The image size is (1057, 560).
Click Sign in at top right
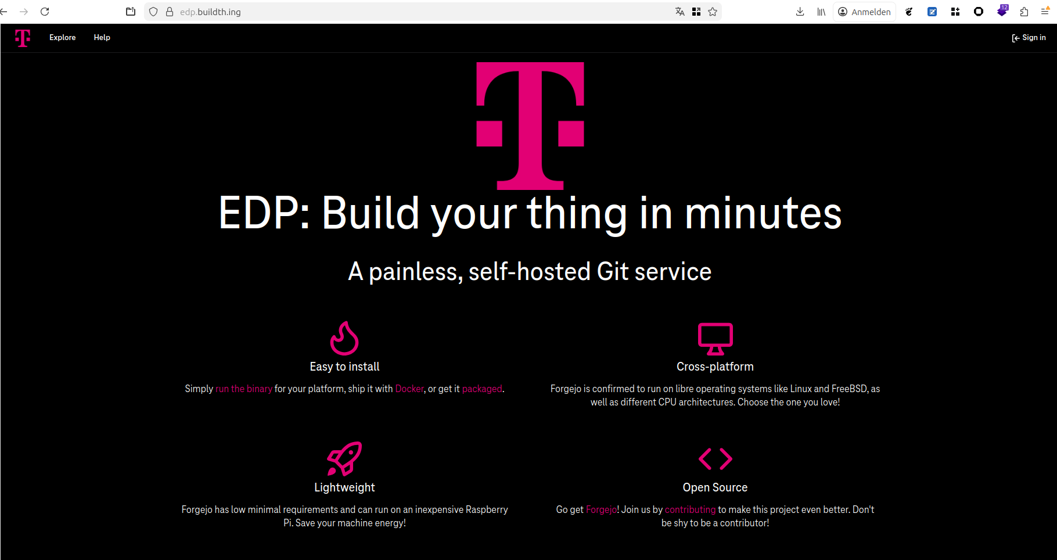coord(1029,38)
